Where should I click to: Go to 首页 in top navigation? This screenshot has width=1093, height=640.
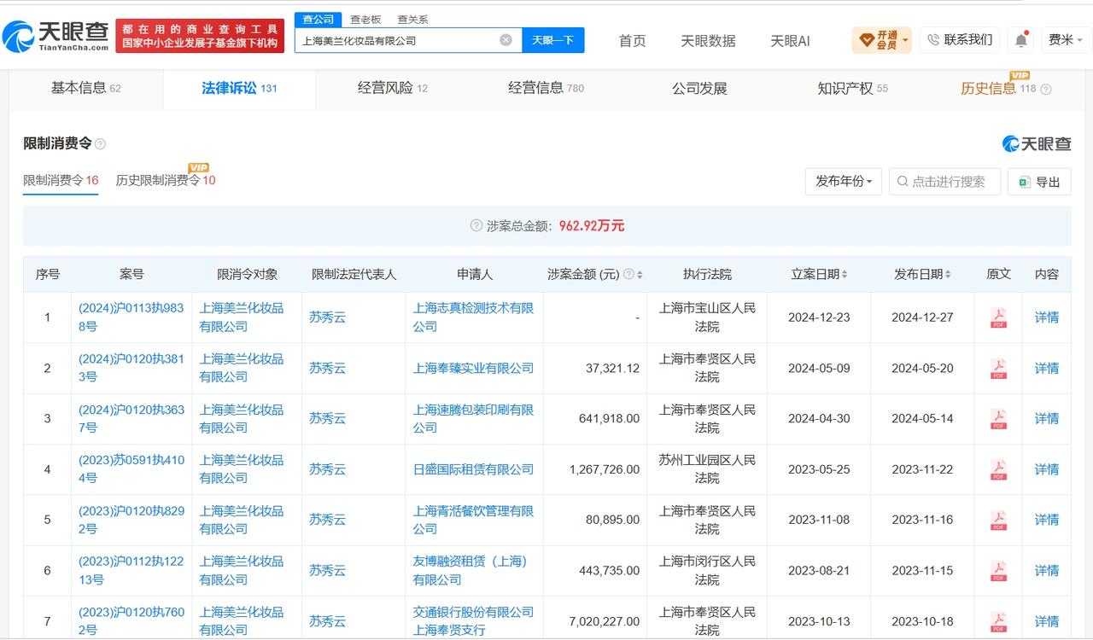[632, 41]
